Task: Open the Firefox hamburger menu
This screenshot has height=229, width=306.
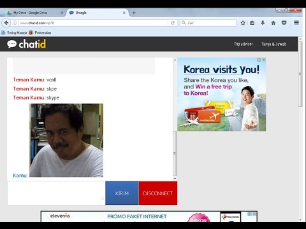Action: 296,22
